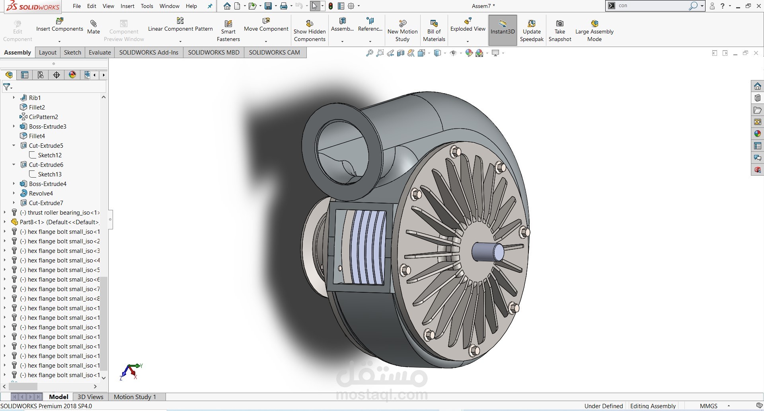764x411 pixels.
Task: Switch to the Sketch tab
Action: click(72, 53)
